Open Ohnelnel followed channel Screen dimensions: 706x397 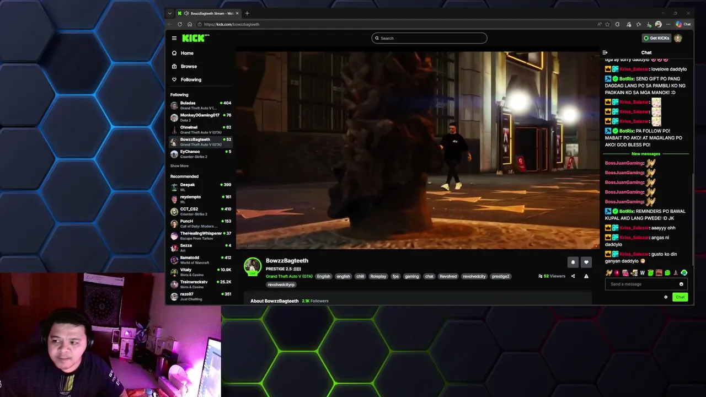(201, 130)
